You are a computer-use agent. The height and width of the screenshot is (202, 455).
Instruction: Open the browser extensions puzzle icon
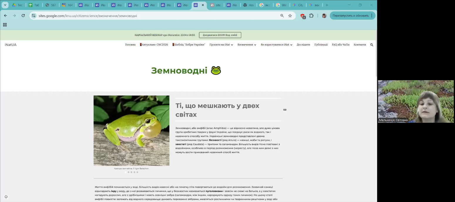tap(311, 16)
